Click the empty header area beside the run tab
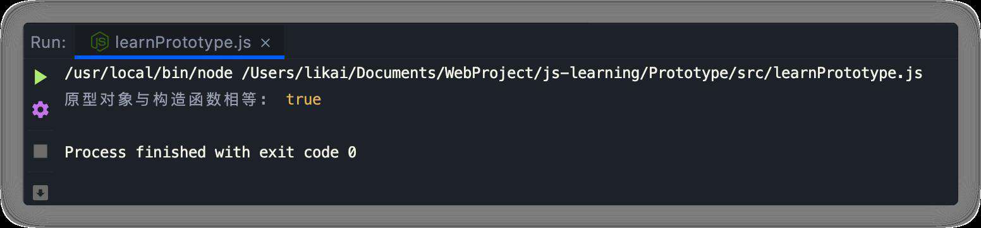Viewport: 981px width, 228px height. [x=619, y=42]
